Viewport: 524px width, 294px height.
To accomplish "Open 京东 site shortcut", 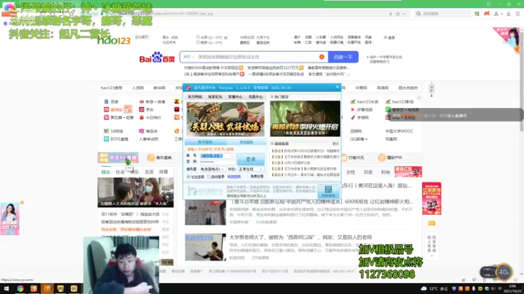I will tap(146, 109).
